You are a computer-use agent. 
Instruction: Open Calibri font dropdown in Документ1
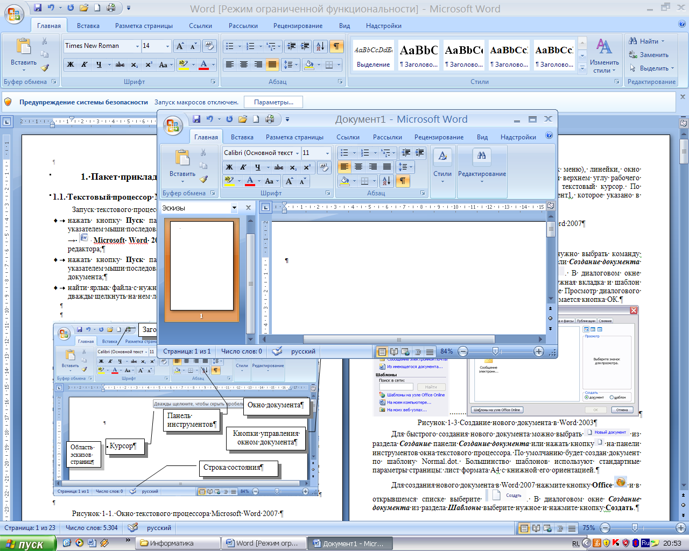pyautogui.click(x=297, y=153)
